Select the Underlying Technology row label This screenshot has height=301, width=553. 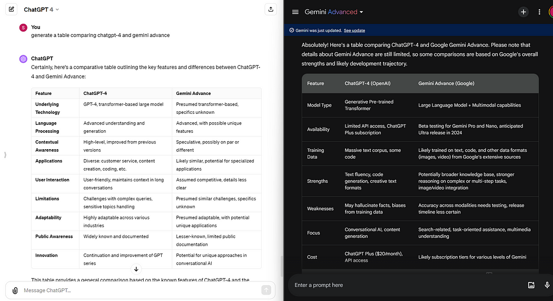[x=47, y=109]
